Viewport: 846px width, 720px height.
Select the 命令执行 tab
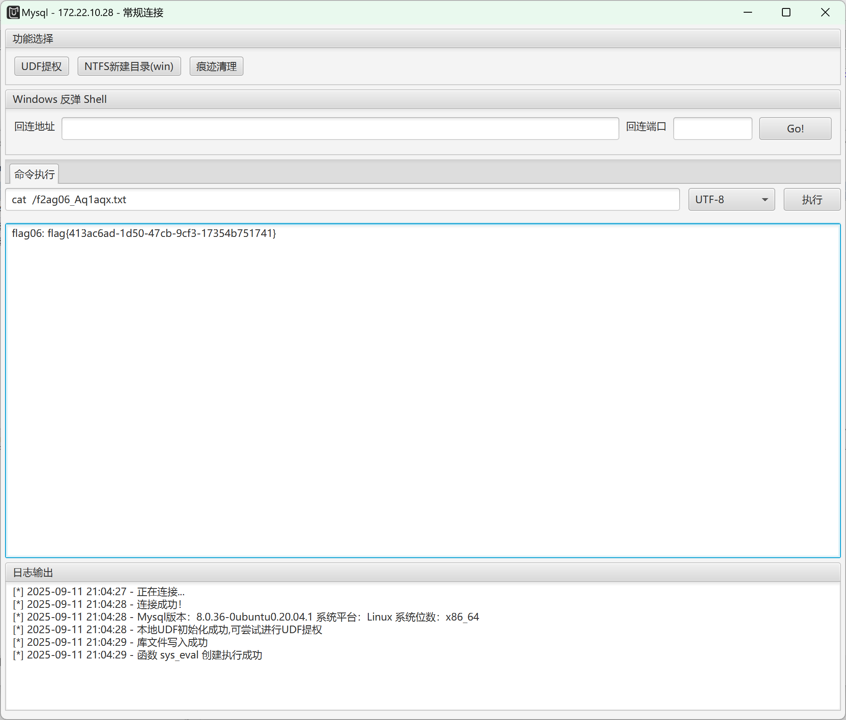pos(34,174)
